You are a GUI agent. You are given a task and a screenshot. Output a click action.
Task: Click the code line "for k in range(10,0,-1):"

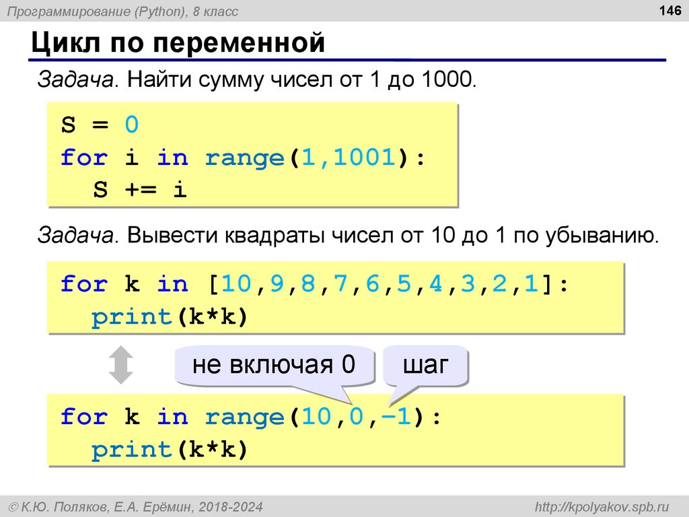(x=250, y=416)
